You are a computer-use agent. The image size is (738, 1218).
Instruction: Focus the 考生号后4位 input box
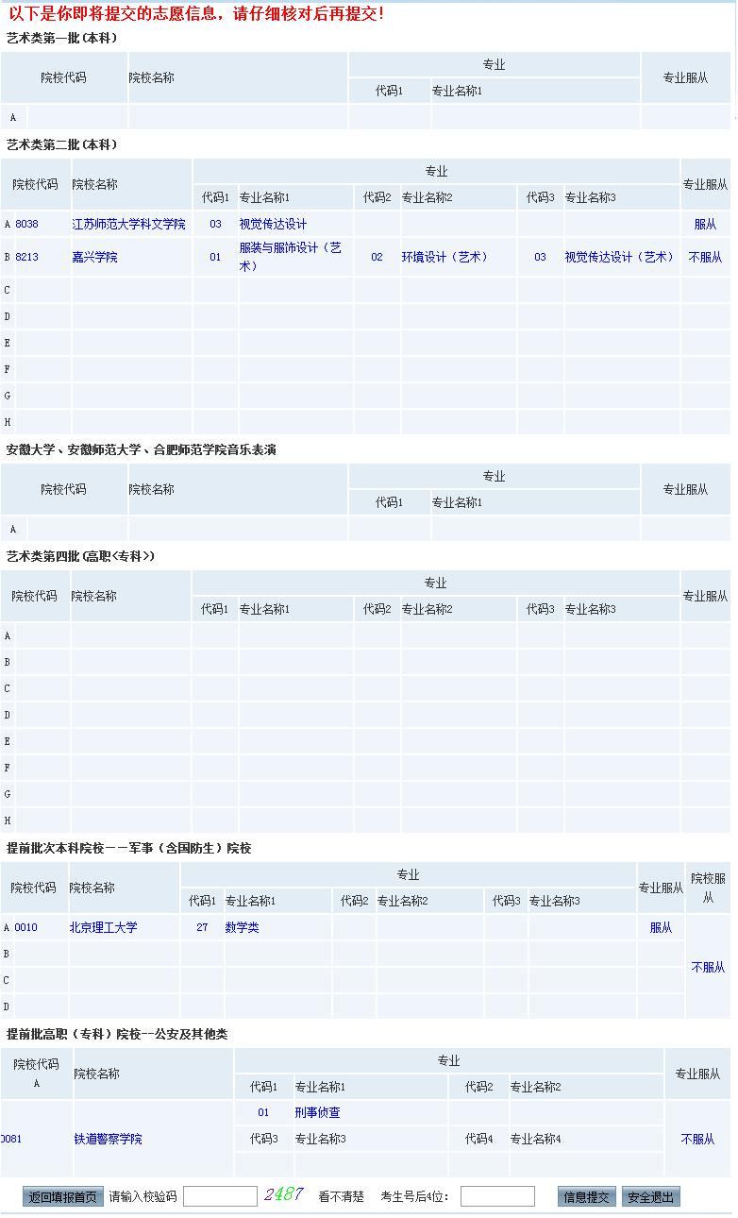click(497, 1197)
